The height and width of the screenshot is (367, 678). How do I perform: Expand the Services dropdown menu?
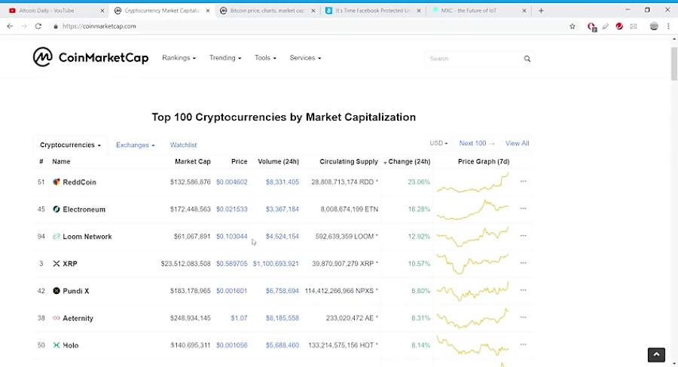point(305,57)
